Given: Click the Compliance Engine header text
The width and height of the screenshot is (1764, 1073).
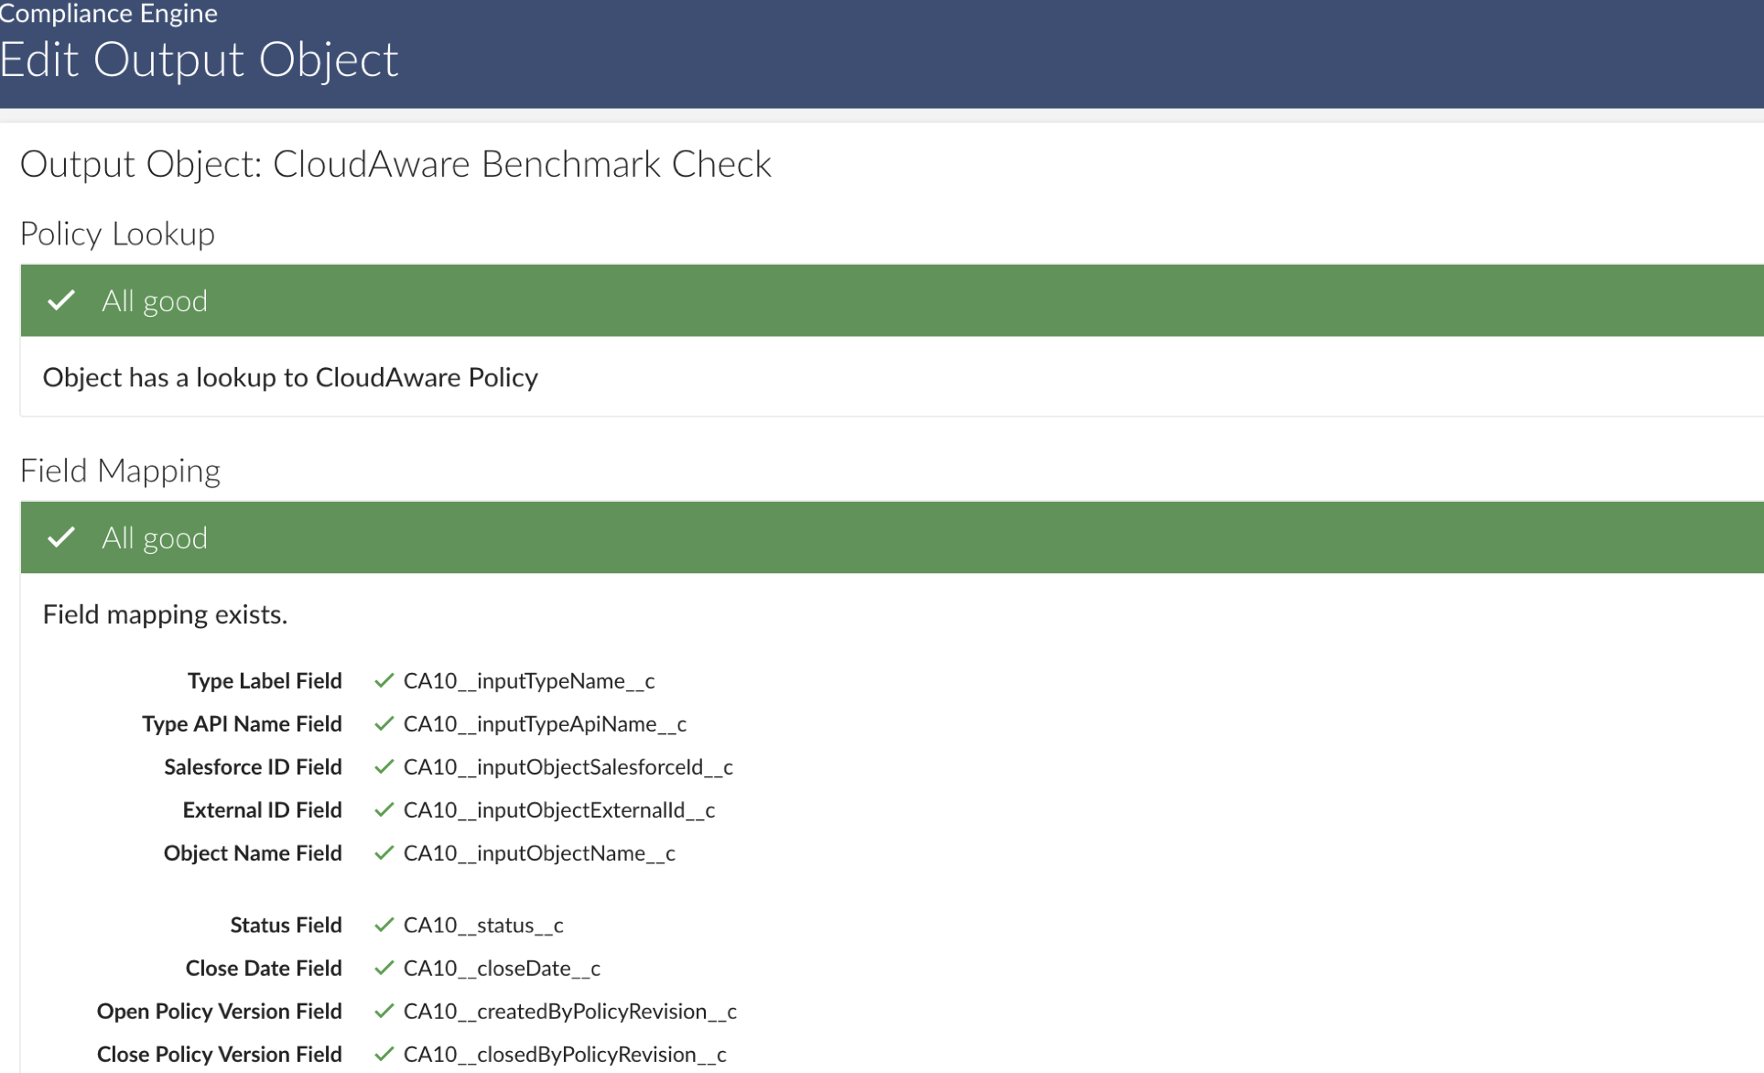Looking at the screenshot, I should (x=108, y=13).
